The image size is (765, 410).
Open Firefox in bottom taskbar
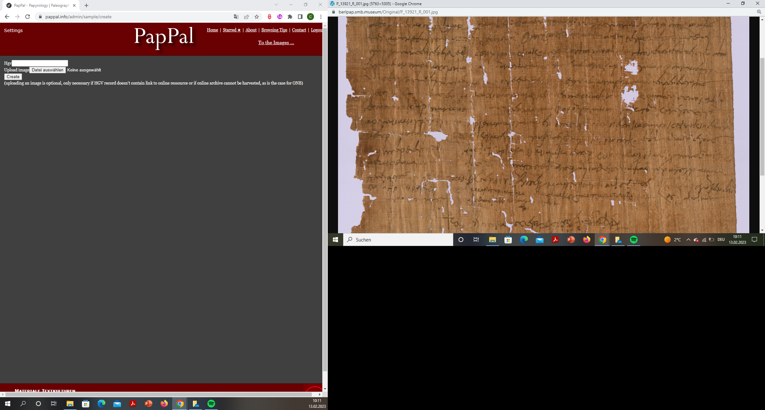click(x=164, y=404)
